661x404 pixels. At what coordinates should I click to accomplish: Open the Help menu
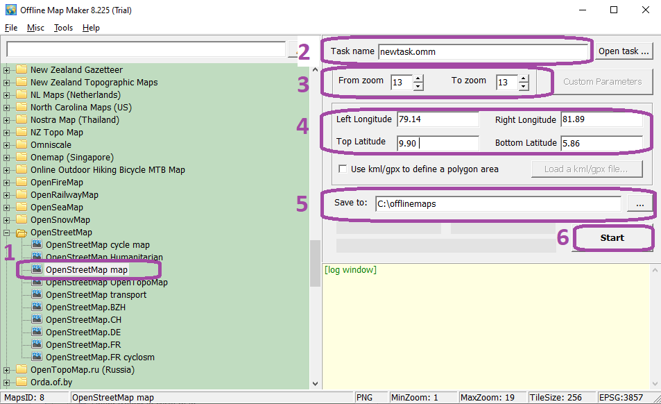pos(91,28)
